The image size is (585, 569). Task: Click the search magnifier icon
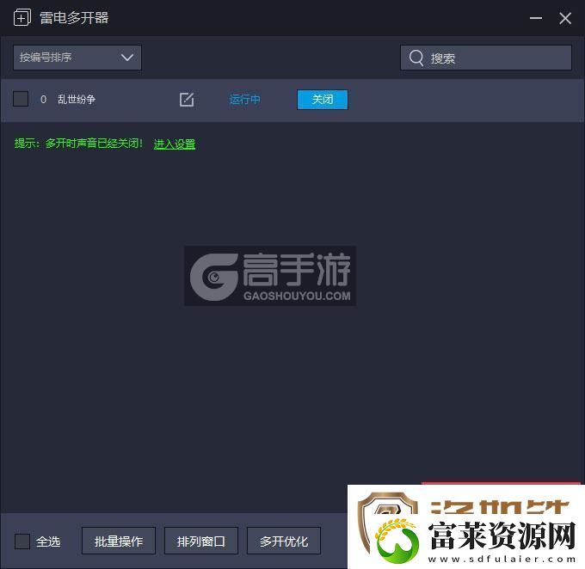click(416, 58)
